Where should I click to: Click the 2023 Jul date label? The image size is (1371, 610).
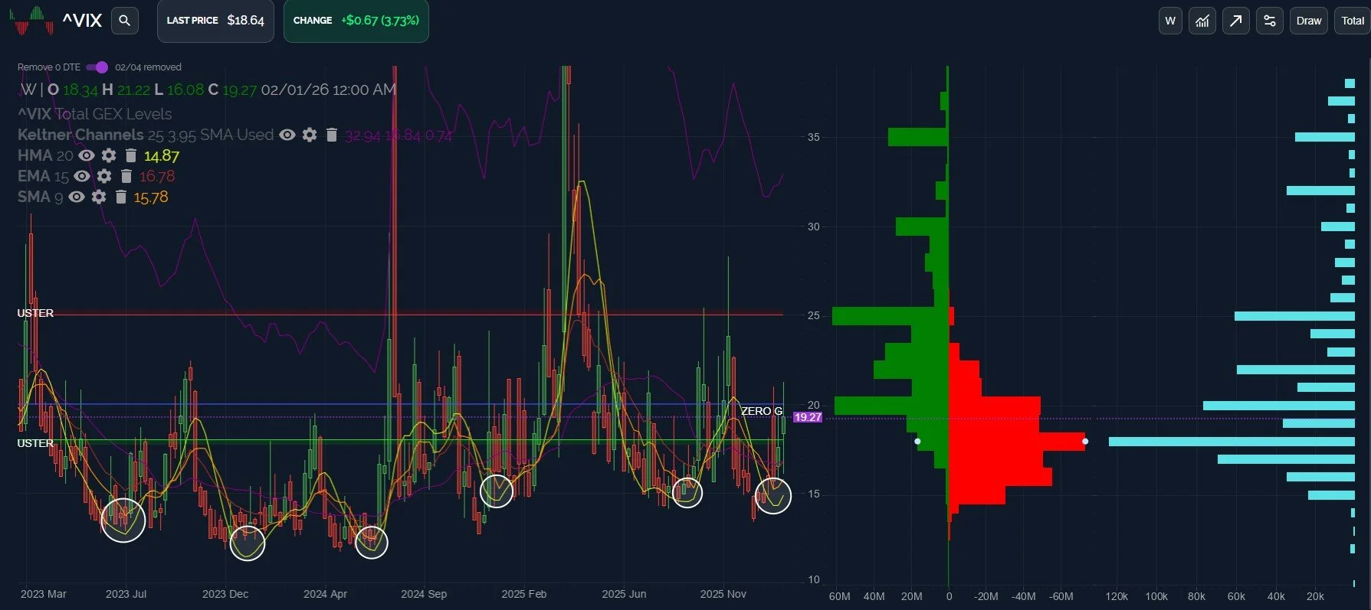(x=126, y=594)
